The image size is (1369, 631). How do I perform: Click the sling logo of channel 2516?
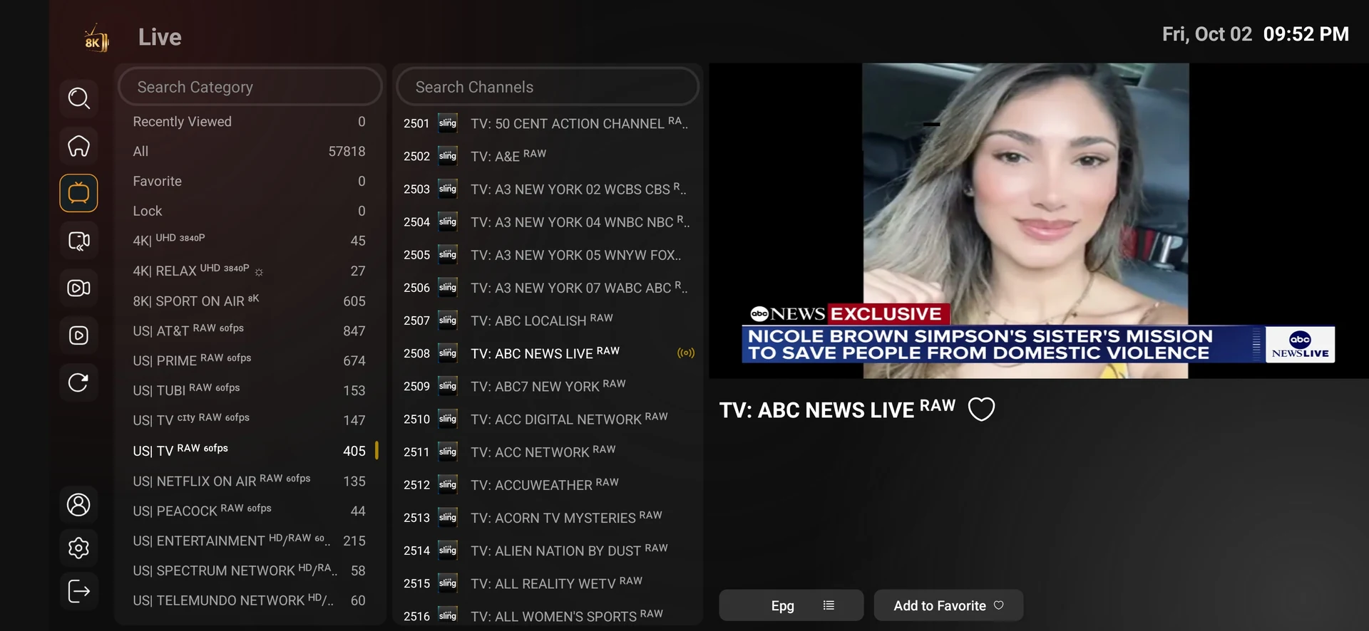(448, 615)
